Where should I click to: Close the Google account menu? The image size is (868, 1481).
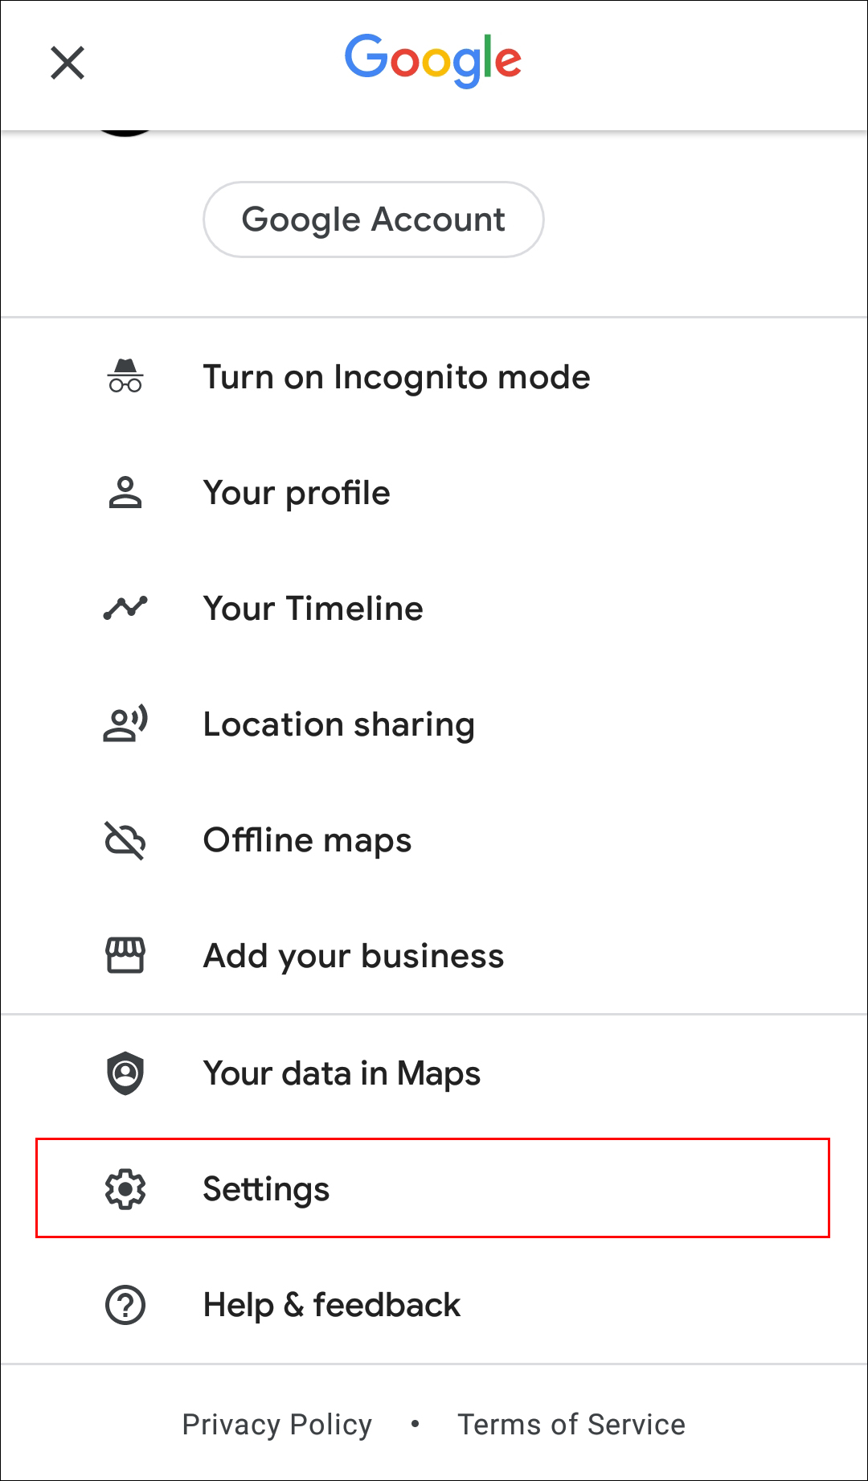[x=68, y=63]
